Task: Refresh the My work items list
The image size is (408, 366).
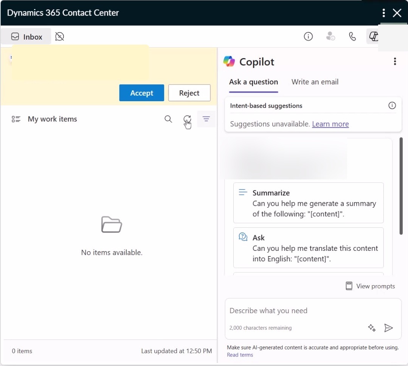Action: (x=187, y=119)
